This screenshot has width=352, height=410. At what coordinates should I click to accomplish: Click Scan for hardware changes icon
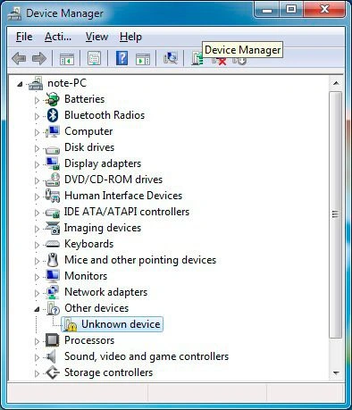point(171,58)
